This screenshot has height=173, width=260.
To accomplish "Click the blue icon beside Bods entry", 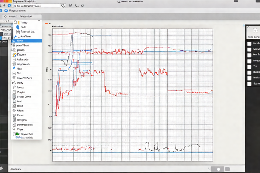I will pyautogui.click(x=18, y=27).
